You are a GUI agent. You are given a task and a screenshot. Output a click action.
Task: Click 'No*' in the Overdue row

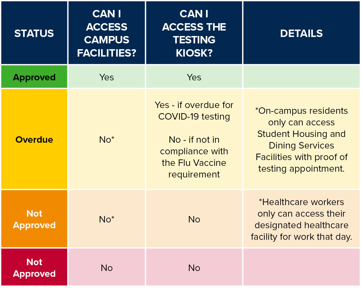107,140
